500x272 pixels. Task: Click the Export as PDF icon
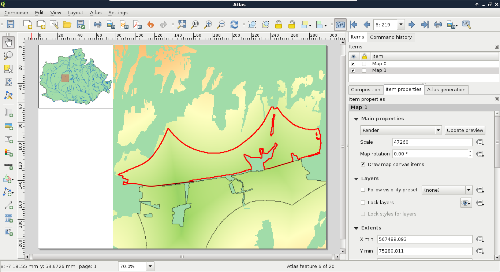click(x=137, y=25)
